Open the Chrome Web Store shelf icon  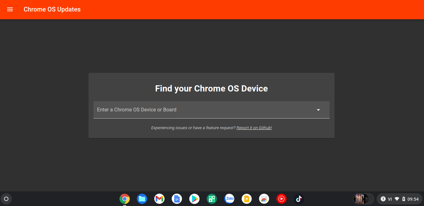point(264,199)
